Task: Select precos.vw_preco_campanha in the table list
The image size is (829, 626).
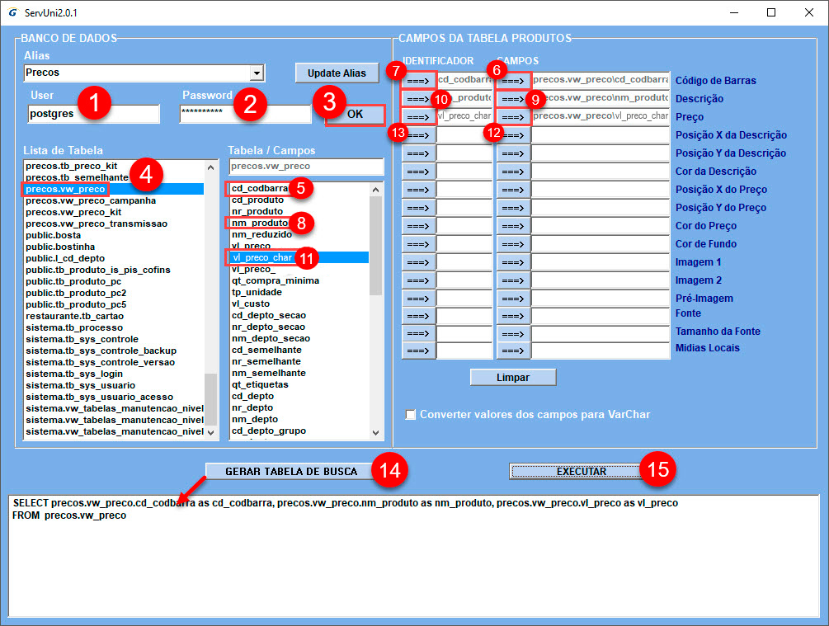Action: pos(91,200)
